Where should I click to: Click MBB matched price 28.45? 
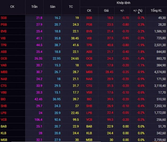click(x=109, y=72)
